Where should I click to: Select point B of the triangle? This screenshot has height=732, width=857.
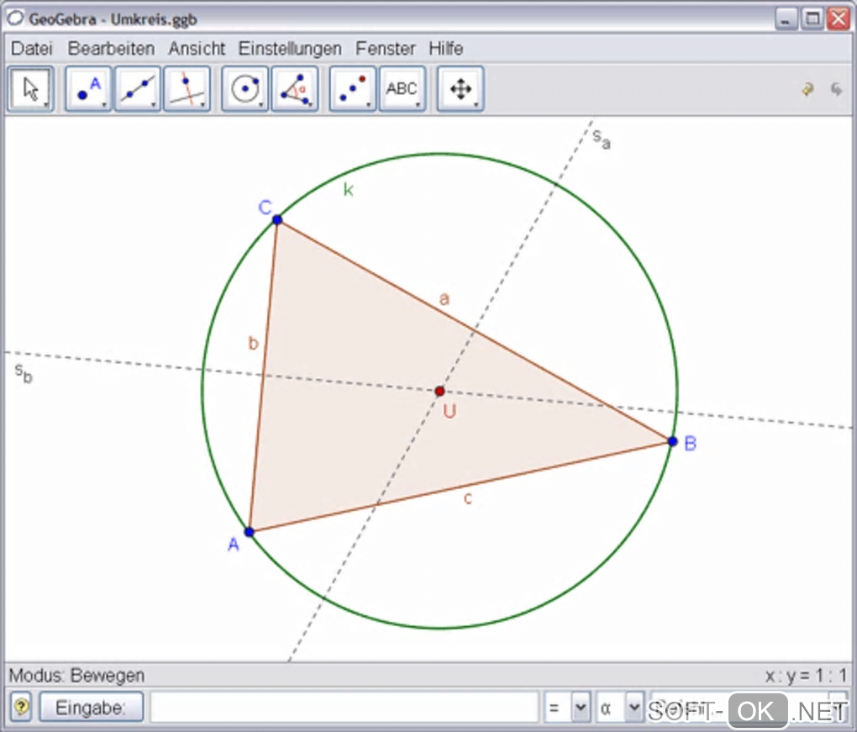pos(673,441)
